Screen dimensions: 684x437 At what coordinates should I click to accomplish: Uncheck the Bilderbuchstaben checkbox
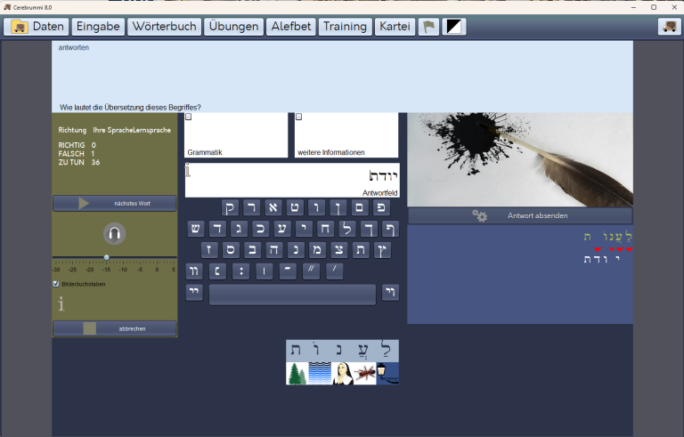click(56, 284)
